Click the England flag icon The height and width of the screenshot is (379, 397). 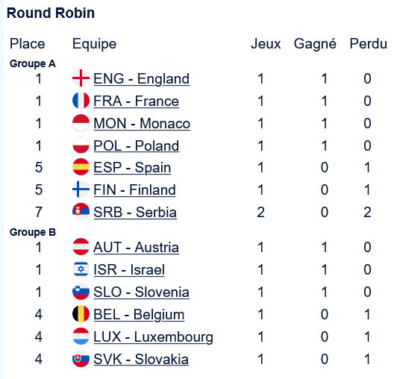pos(81,78)
